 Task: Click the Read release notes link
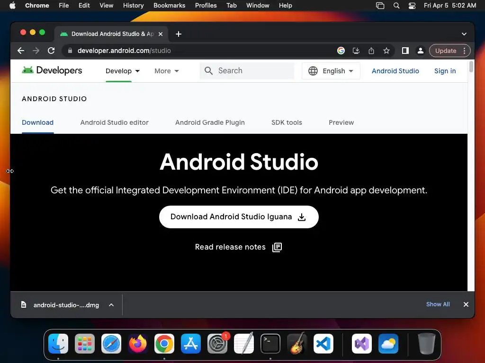(238, 247)
